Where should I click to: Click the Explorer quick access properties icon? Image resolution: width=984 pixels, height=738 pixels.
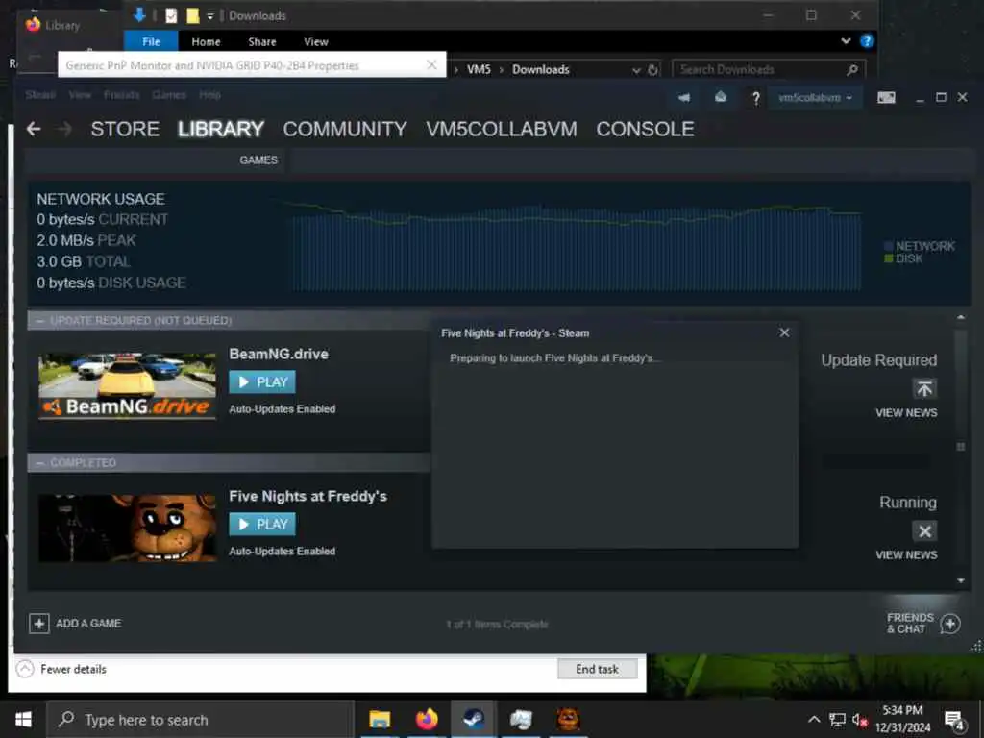171,15
